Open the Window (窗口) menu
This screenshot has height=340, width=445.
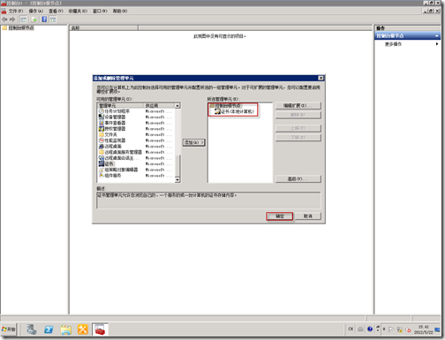[101, 11]
